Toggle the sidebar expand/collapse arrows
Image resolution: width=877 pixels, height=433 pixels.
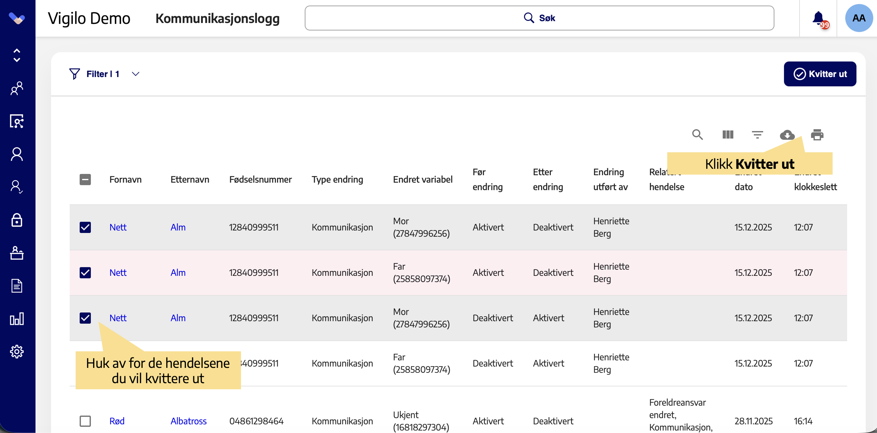(17, 55)
